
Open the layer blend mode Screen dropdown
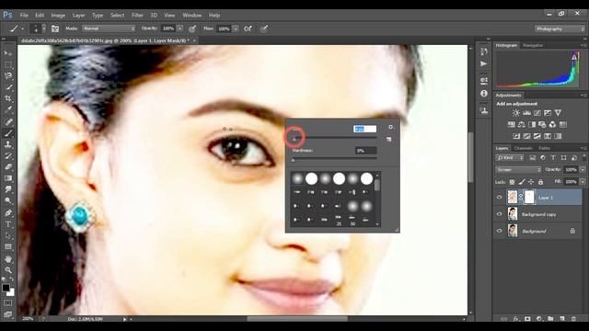tap(518, 169)
